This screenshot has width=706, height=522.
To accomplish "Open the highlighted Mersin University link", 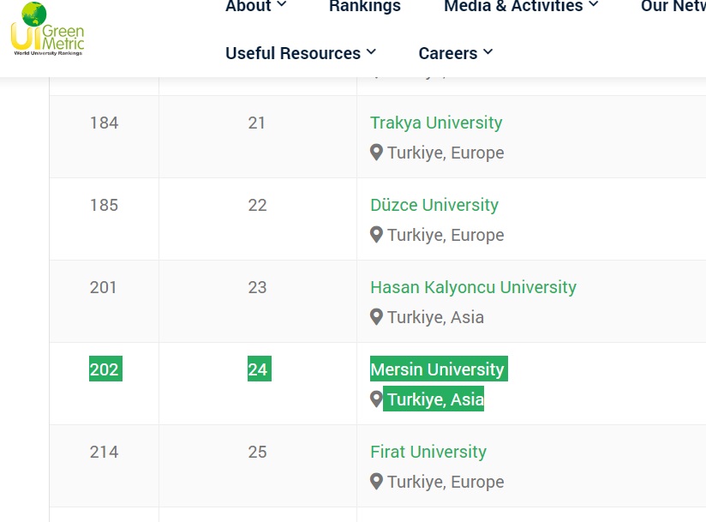I will (x=437, y=369).
